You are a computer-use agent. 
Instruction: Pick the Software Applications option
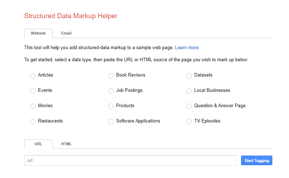[x=111, y=121]
